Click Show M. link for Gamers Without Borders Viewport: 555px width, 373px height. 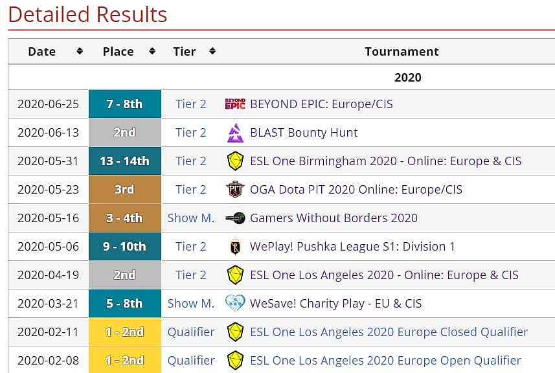(x=191, y=218)
